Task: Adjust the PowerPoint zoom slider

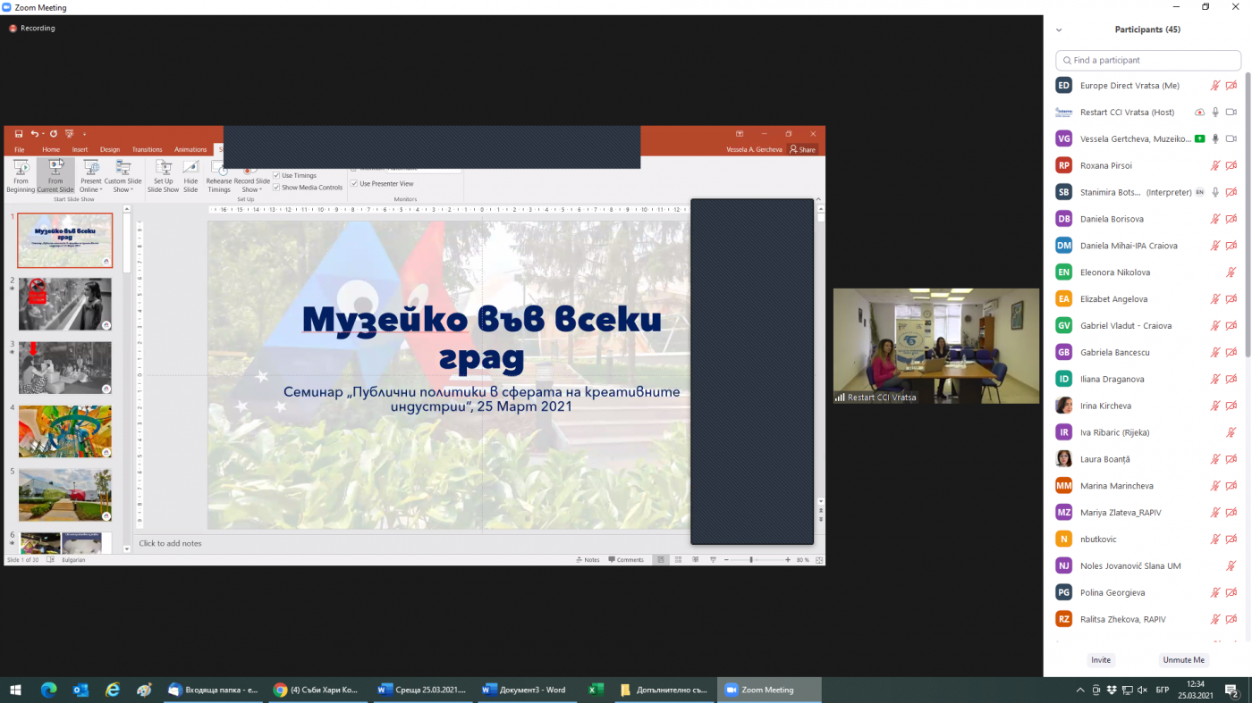Action: click(751, 560)
